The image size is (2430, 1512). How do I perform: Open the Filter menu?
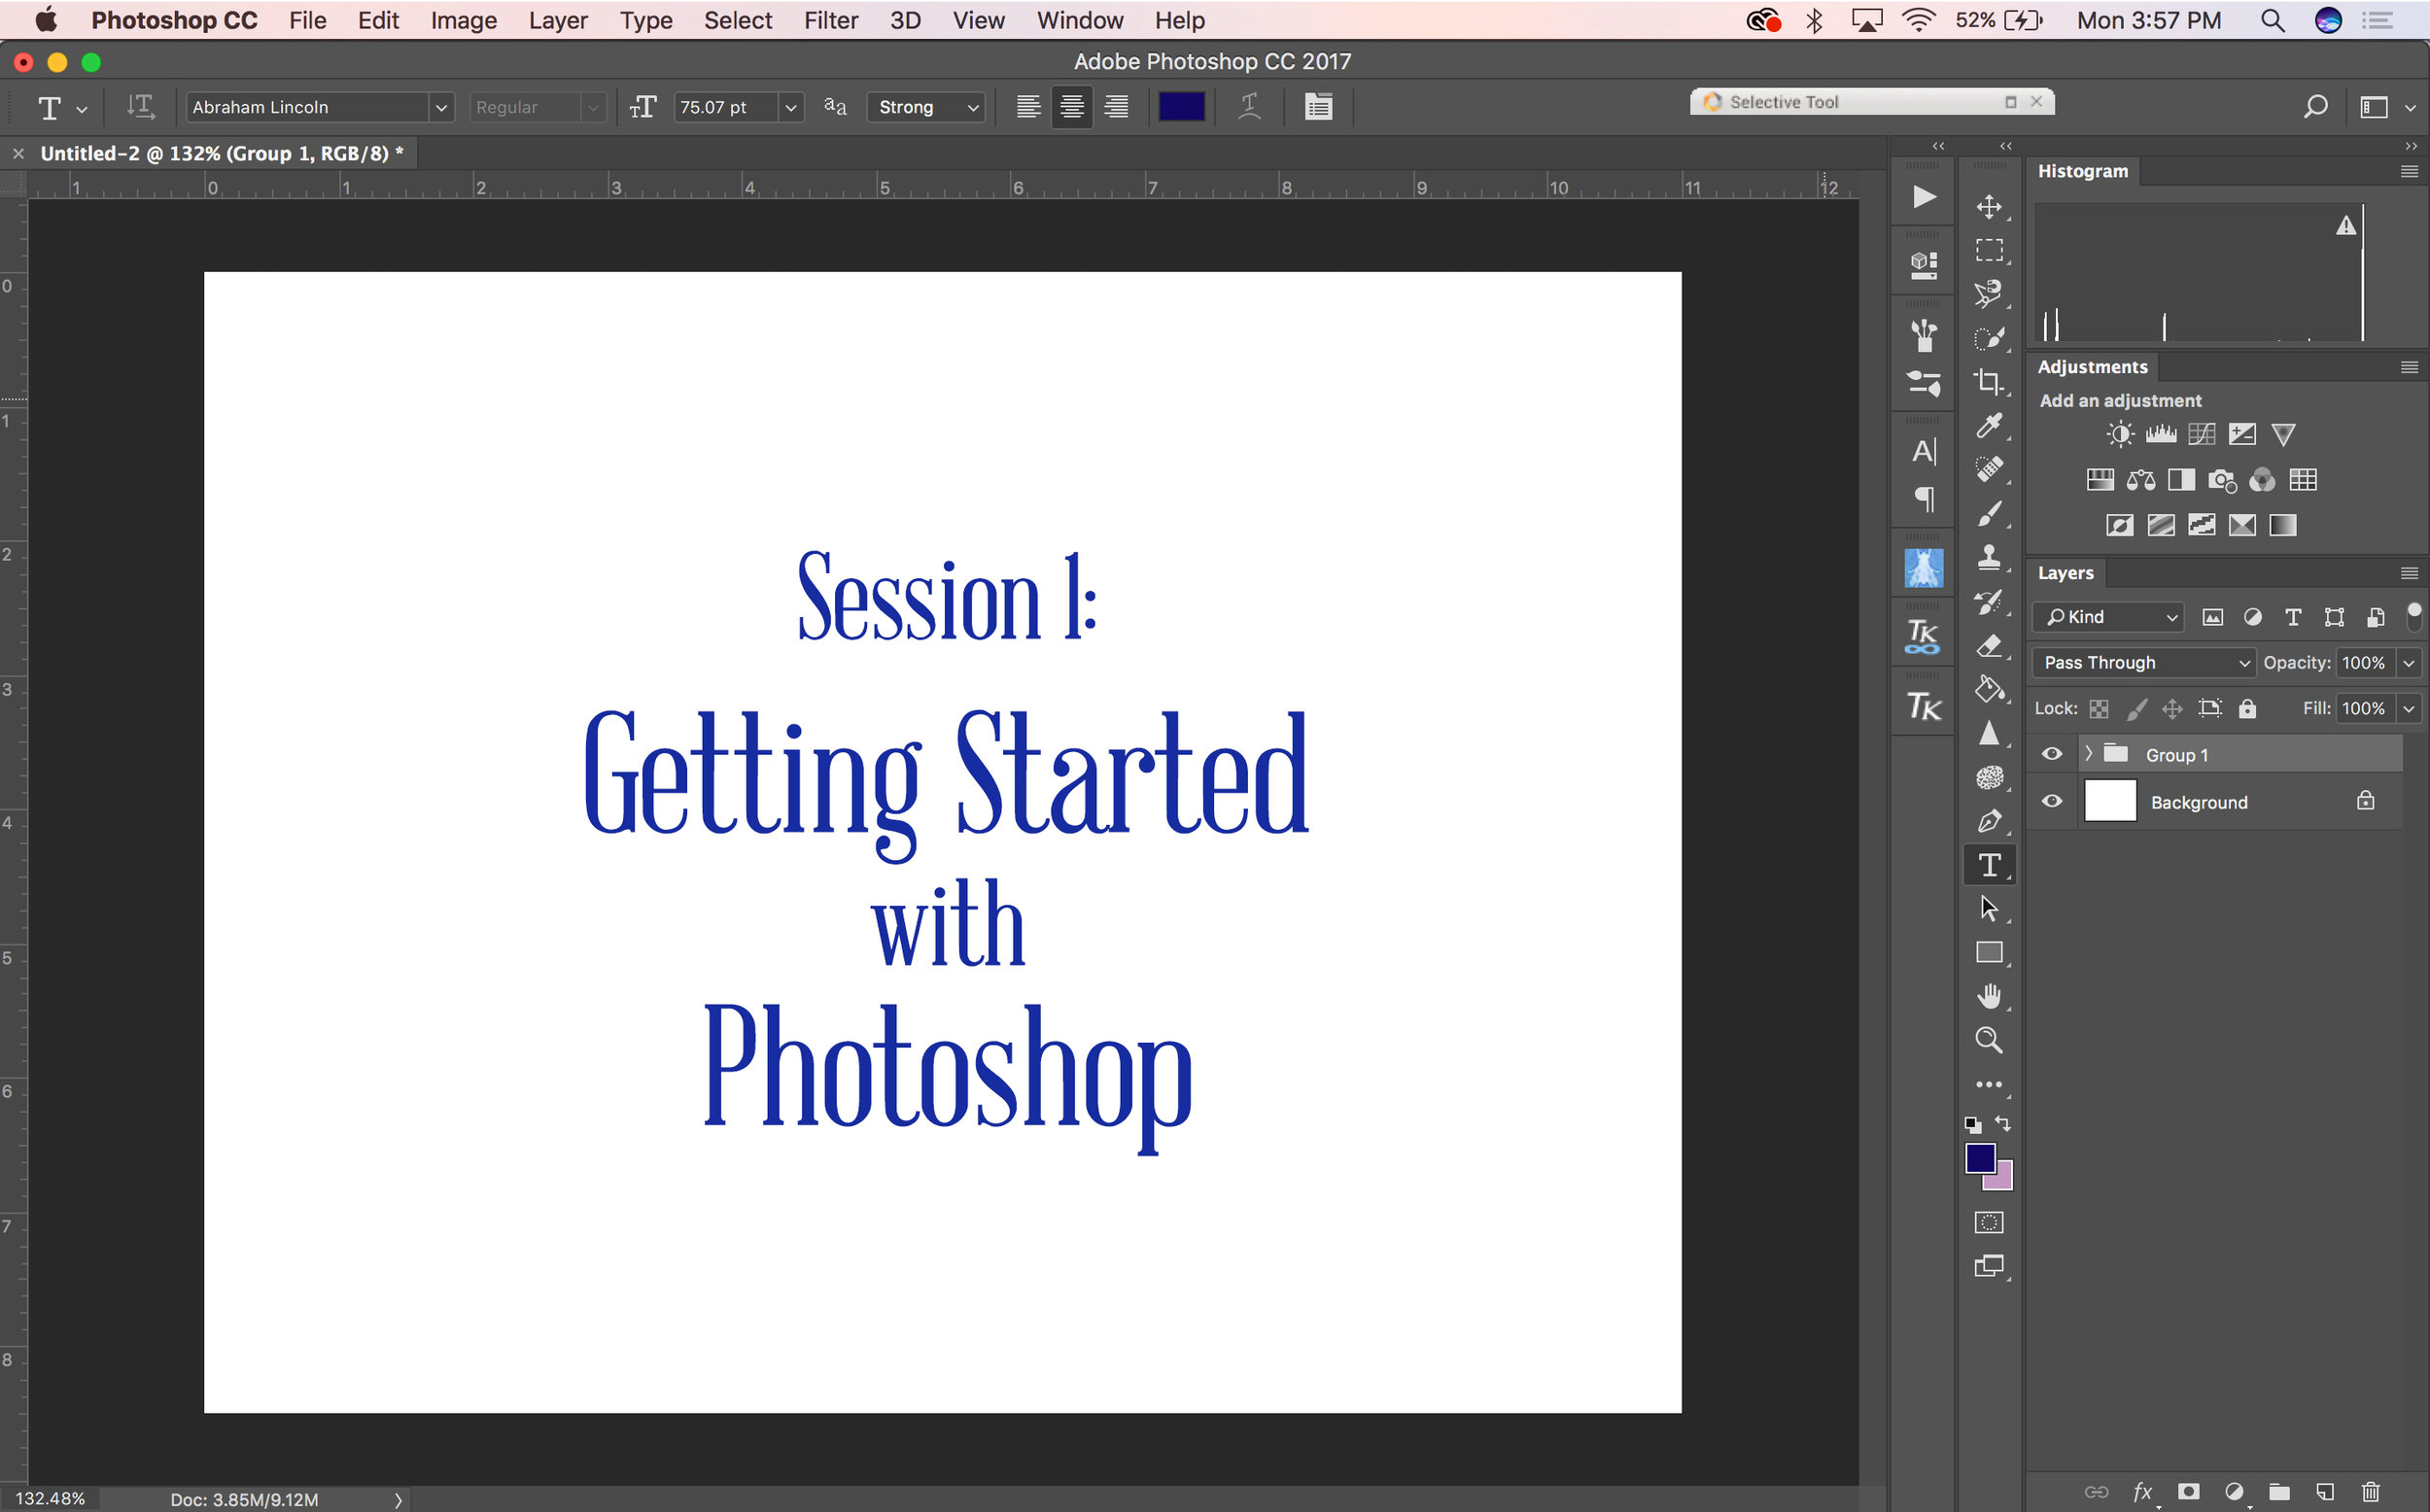pos(831,20)
